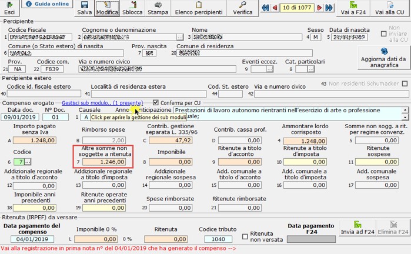Open Gestisci sub modulo link
This screenshot has width=411, height=254.
tap(102, 103)
